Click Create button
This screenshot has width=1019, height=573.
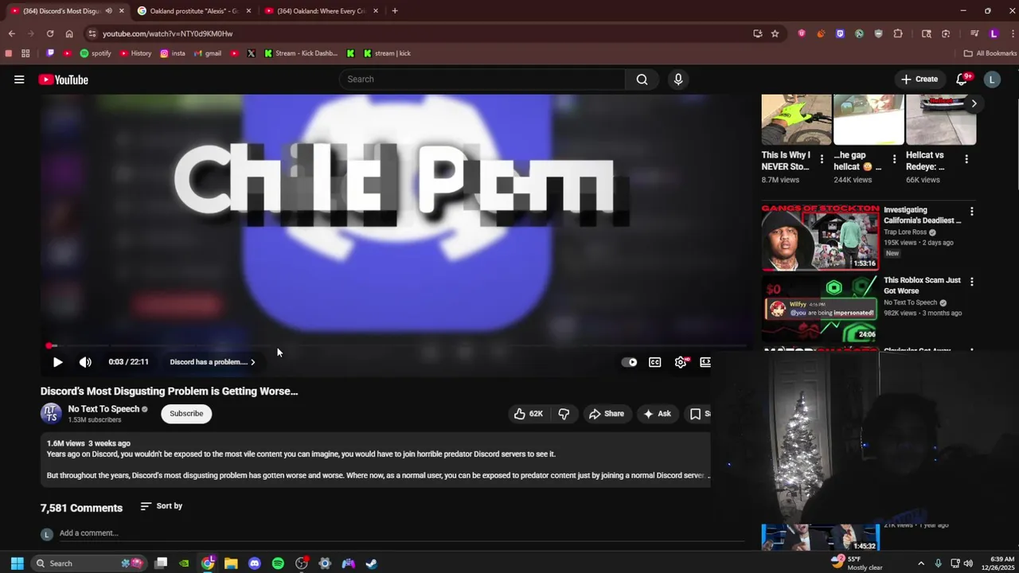coord(919,80)
